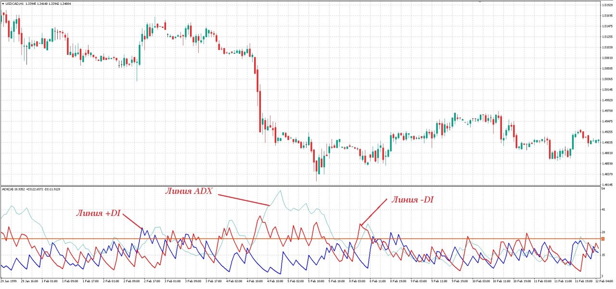Screen dimensions: 616x289
Task: Select the 'Линия ADX' annotation text
Action: (x=189, y=191)
